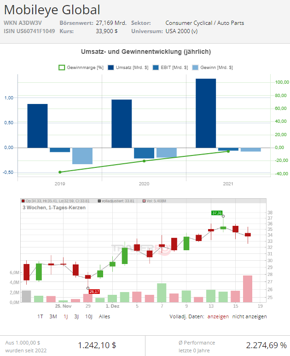
Task: Toggle the Gewinnmarge [%] legend series
Action: 81,68
